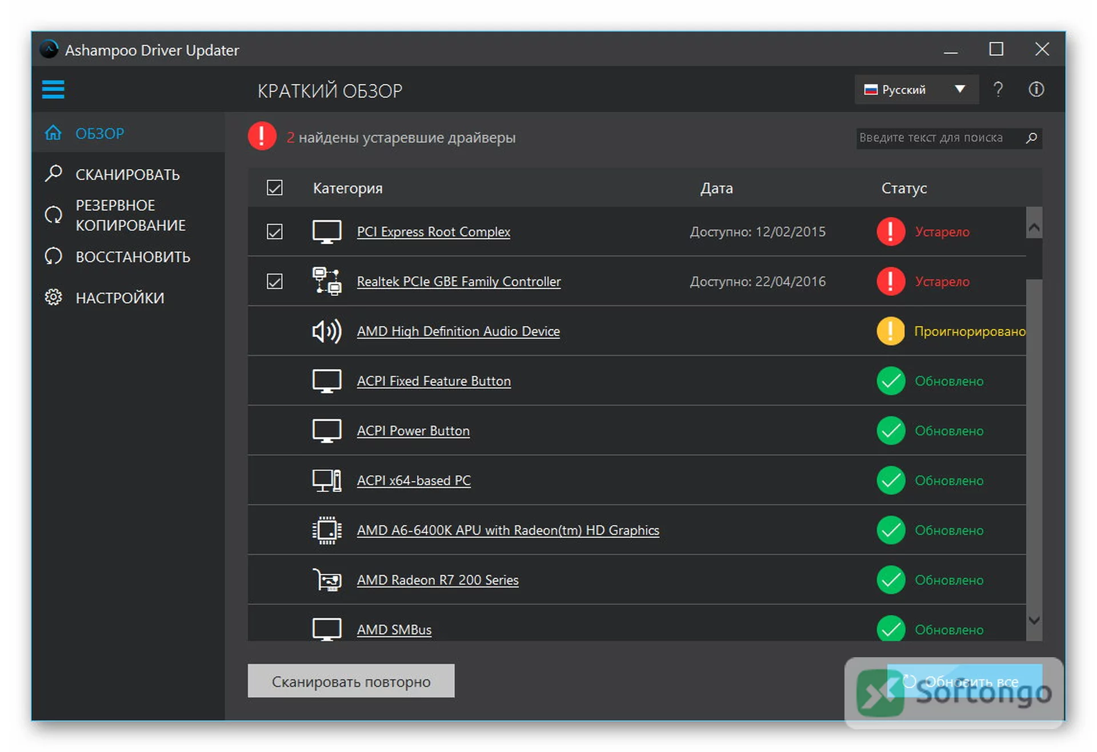1097x752 pixels.
Task: Open РЕЗЕРВНОЕ КОПИРОВАНИЕ in the sidebar
Action: click(x=129, y=215)
